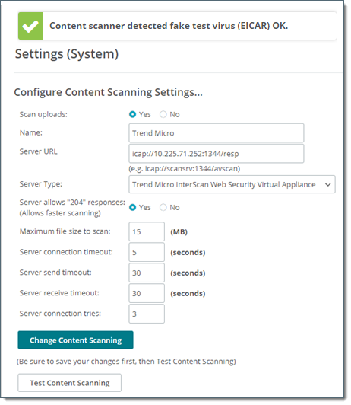Click the Server receive timeout field
The width and height of the screenshot is (351, 405).
tap(147, 293)
